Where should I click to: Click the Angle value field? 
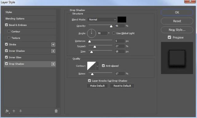coord(102,33)
